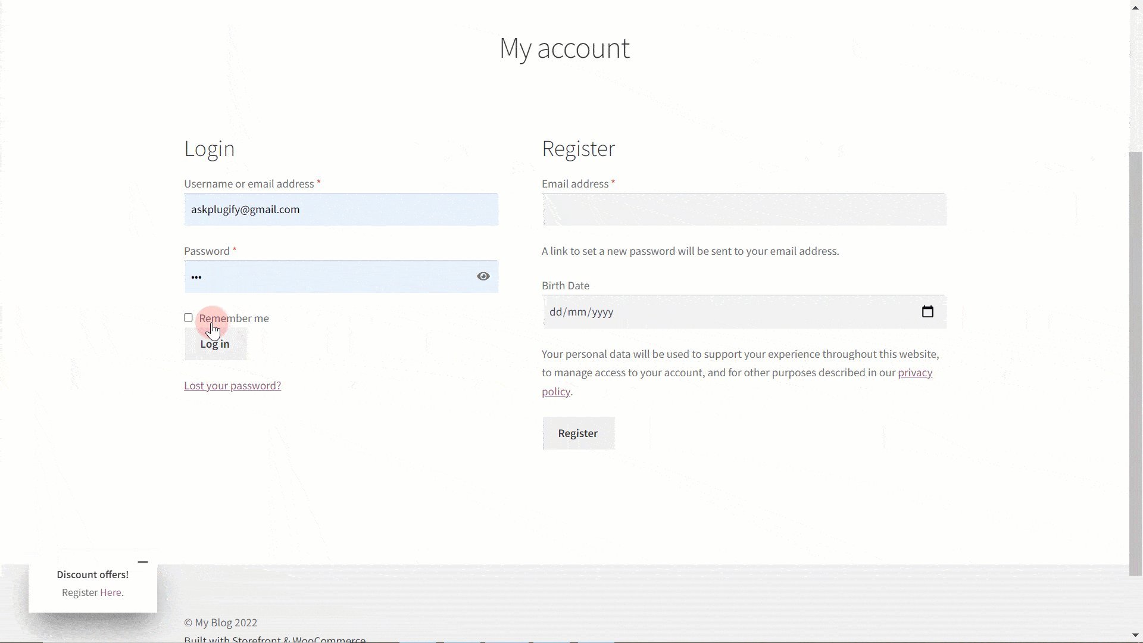Focus the Register Email address field
Screen dimensions: 1143x643
click(x=744, y=210)
